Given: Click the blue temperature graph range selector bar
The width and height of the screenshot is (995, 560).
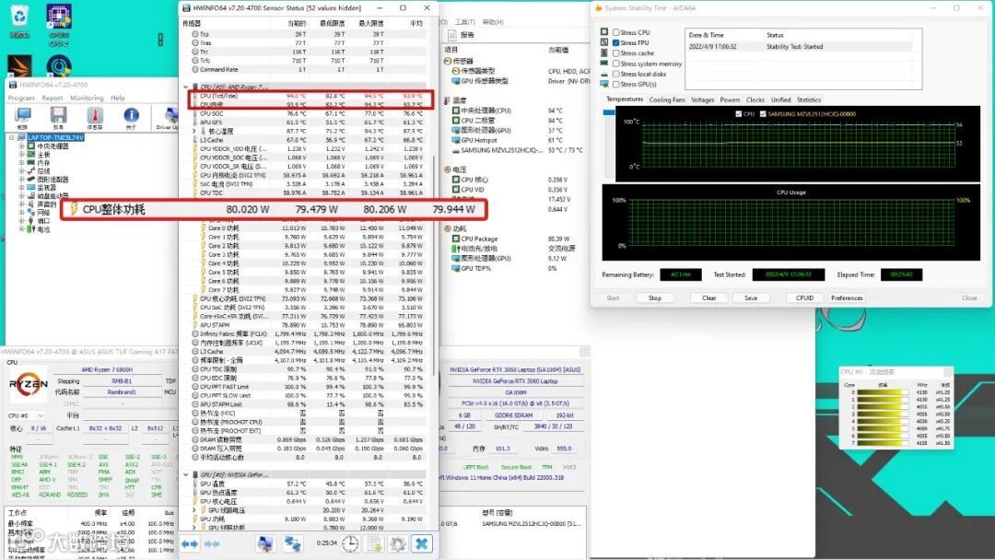Looking at the screenshot, I should point(609,112).
